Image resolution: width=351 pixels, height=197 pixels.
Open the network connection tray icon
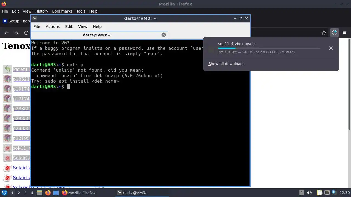coord(327,193)
